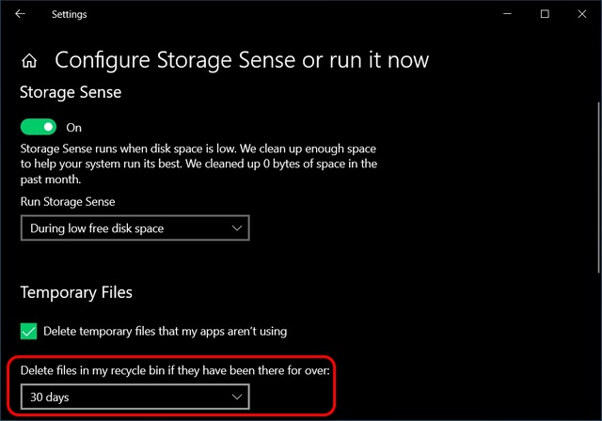Minimize the Settings window
The height and width of the screenshot is (421, 602).
507,14
